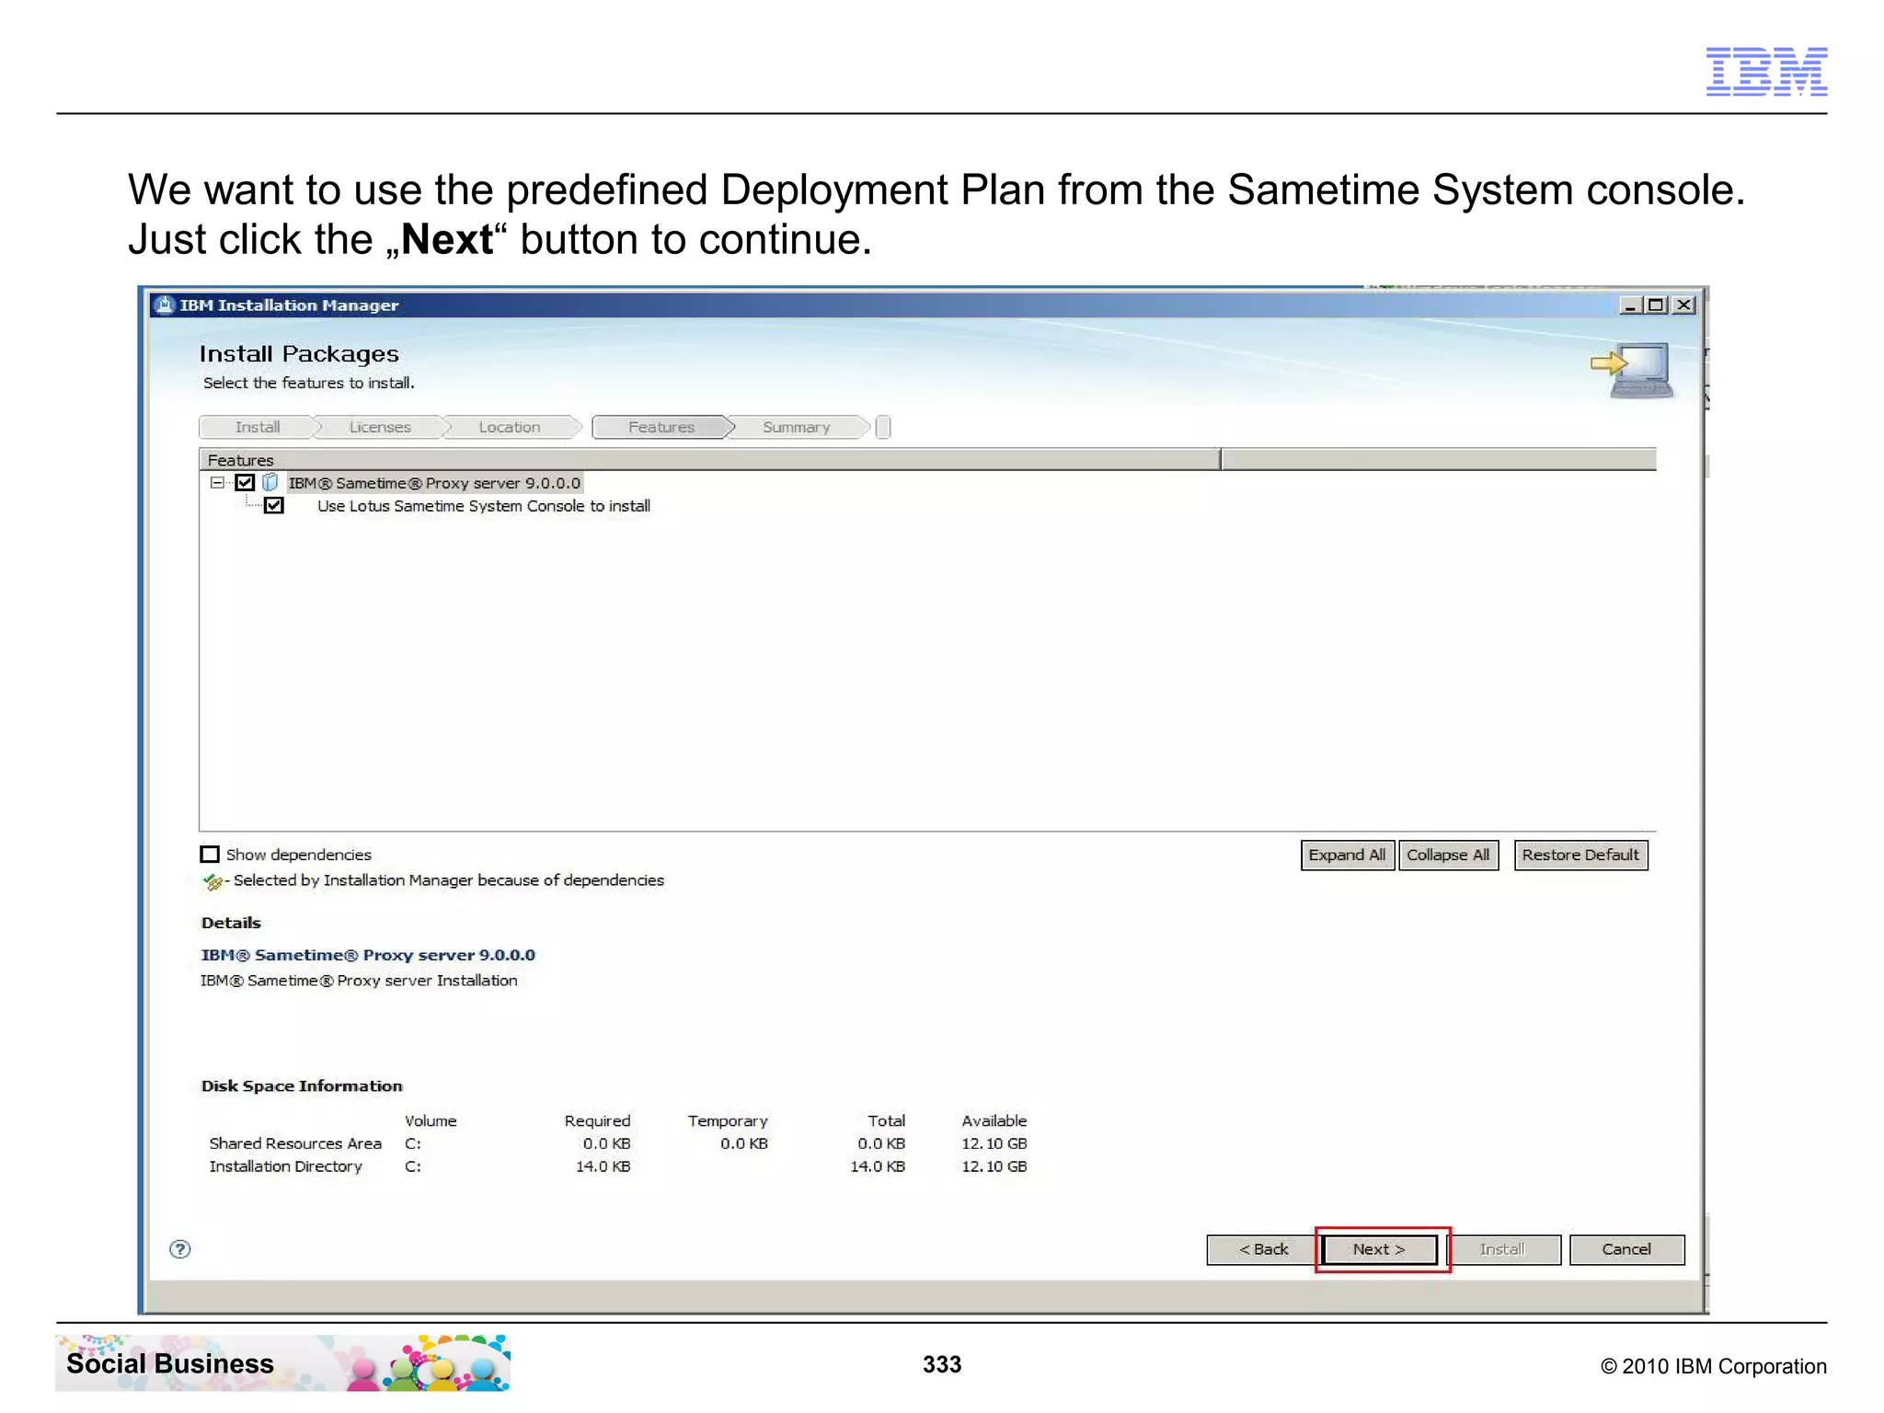This screenshot has height=1413, width=1884.
Task: Click the Sametime Proxy server package icon
Action: click(270, 482)
